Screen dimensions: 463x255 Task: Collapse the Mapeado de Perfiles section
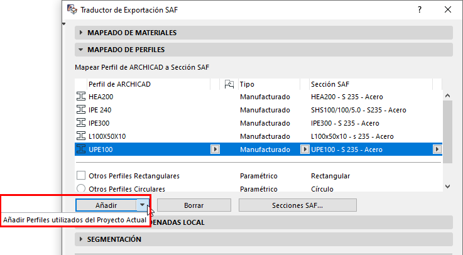tap(81, 50)
